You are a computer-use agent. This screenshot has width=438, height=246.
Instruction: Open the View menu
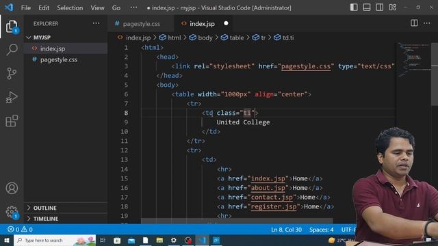pos(97,8)
